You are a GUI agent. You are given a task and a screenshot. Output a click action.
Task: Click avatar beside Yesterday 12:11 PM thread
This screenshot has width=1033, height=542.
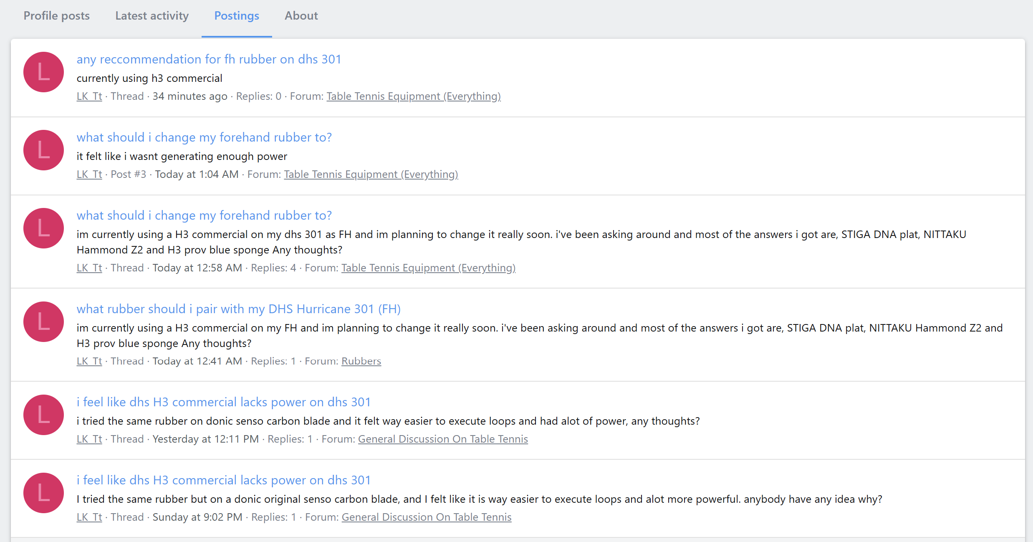[x=43, y=415]
